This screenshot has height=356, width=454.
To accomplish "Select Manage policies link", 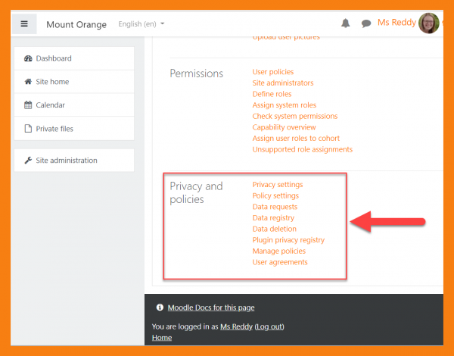I will click(x=279, y=251).
